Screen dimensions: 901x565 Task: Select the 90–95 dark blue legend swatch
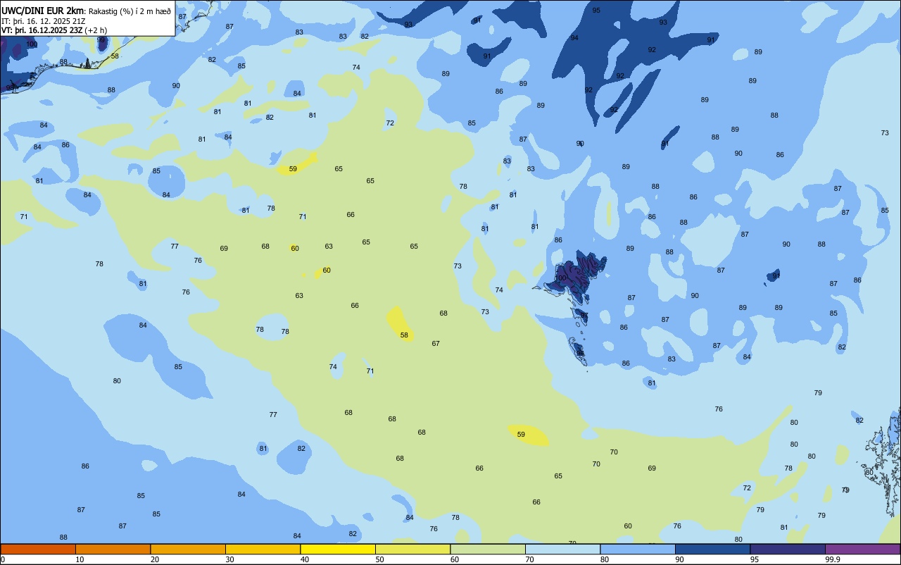pos(712,549)
